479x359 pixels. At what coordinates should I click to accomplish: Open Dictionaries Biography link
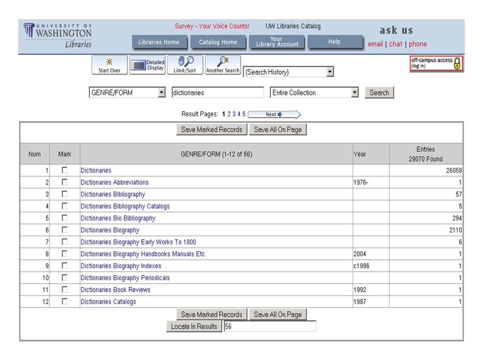[x=110, y=230]
